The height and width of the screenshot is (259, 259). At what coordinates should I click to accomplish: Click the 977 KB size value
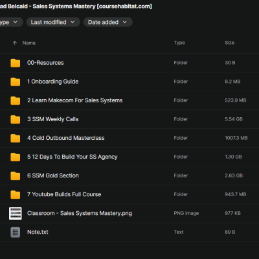click(x=232, y=213)
